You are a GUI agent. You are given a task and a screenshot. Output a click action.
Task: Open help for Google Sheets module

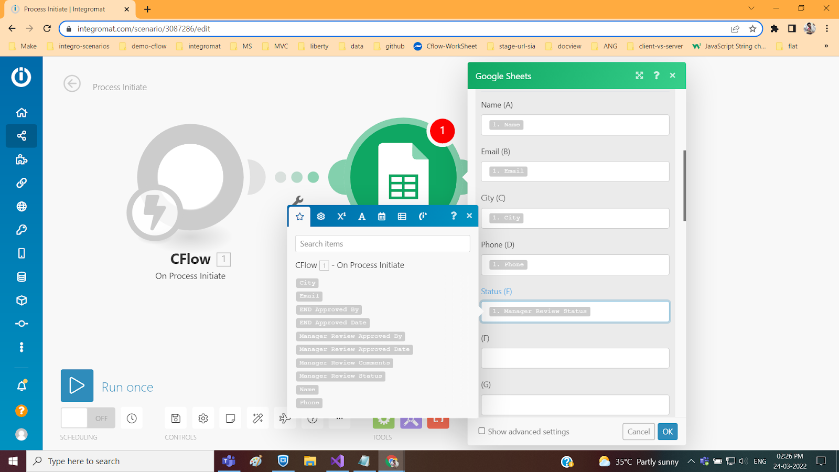(x=657, y=76)
